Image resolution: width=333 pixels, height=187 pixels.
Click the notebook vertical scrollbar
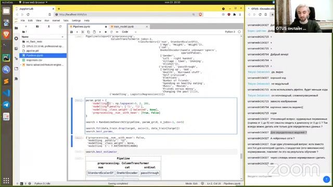pos(241,156)
